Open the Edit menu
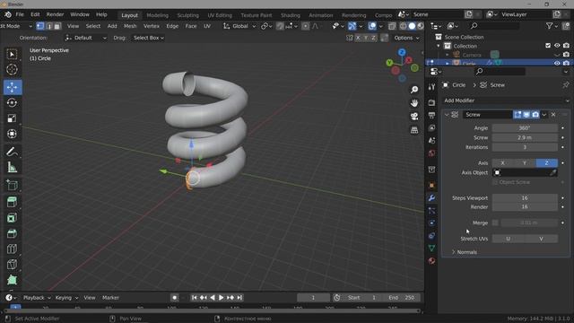Screen dimensions: 574x323 pyautogui.click(x=35, y=14)
